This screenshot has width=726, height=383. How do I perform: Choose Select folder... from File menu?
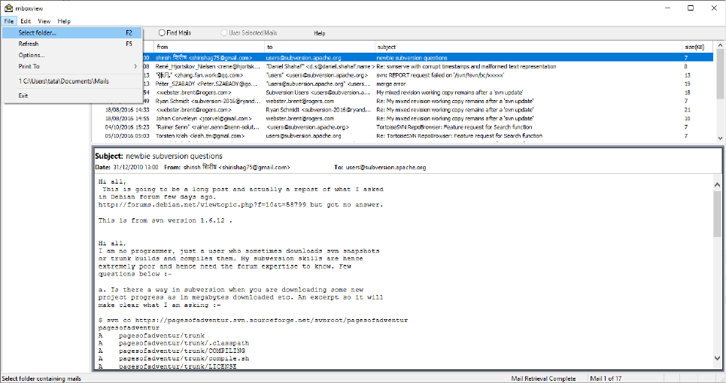click(x=72, y=33)
